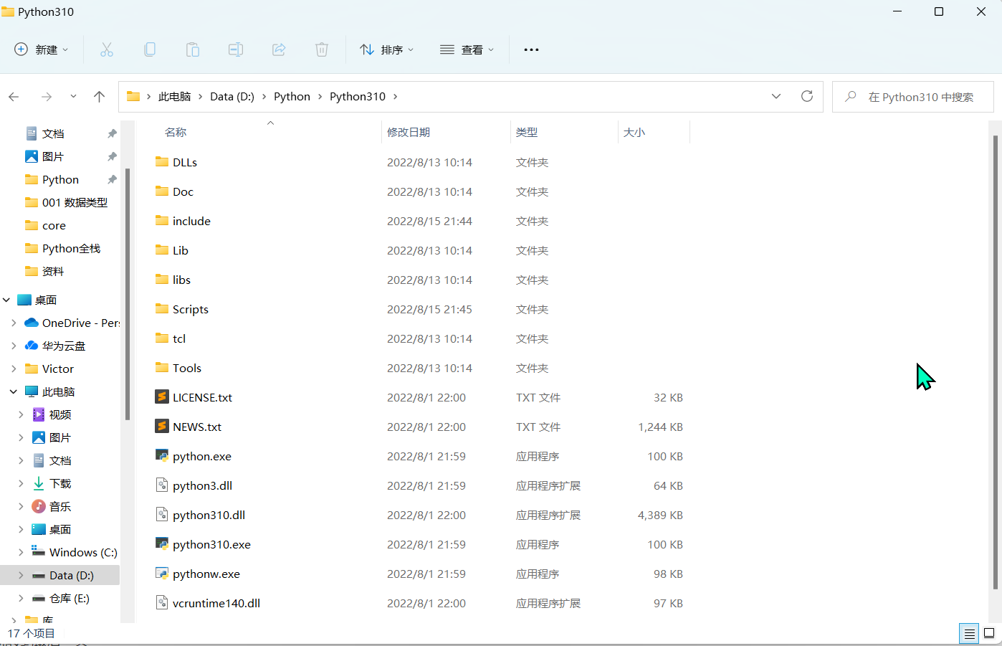The width and height of the screenshot is (1002, 646).
Task: Select the include folder row
Action: click(420, 221)
